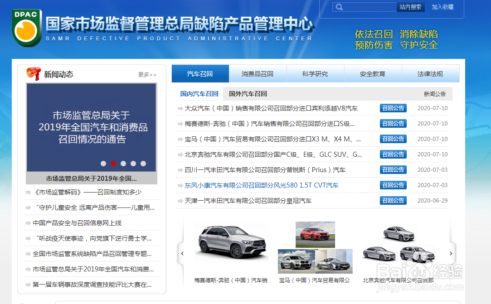
Task: Open 东风小康 风光580 recall link
Action: [262, 185]
